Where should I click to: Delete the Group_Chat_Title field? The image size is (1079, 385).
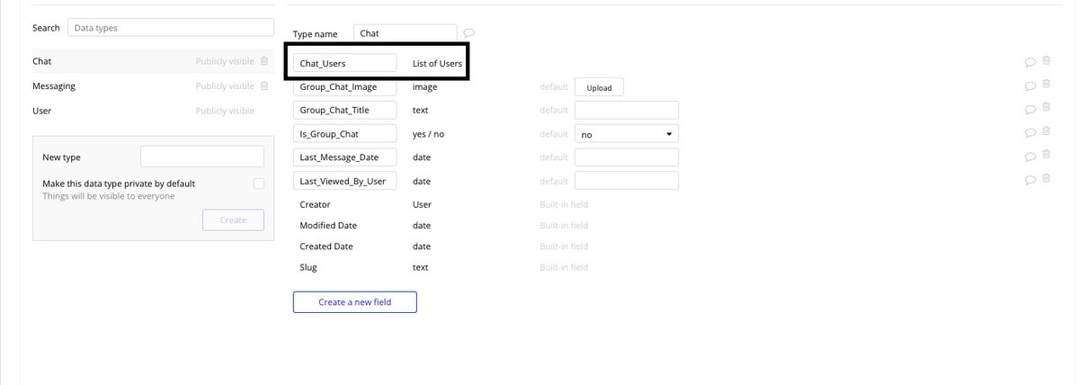click(x=1046, y=109)
